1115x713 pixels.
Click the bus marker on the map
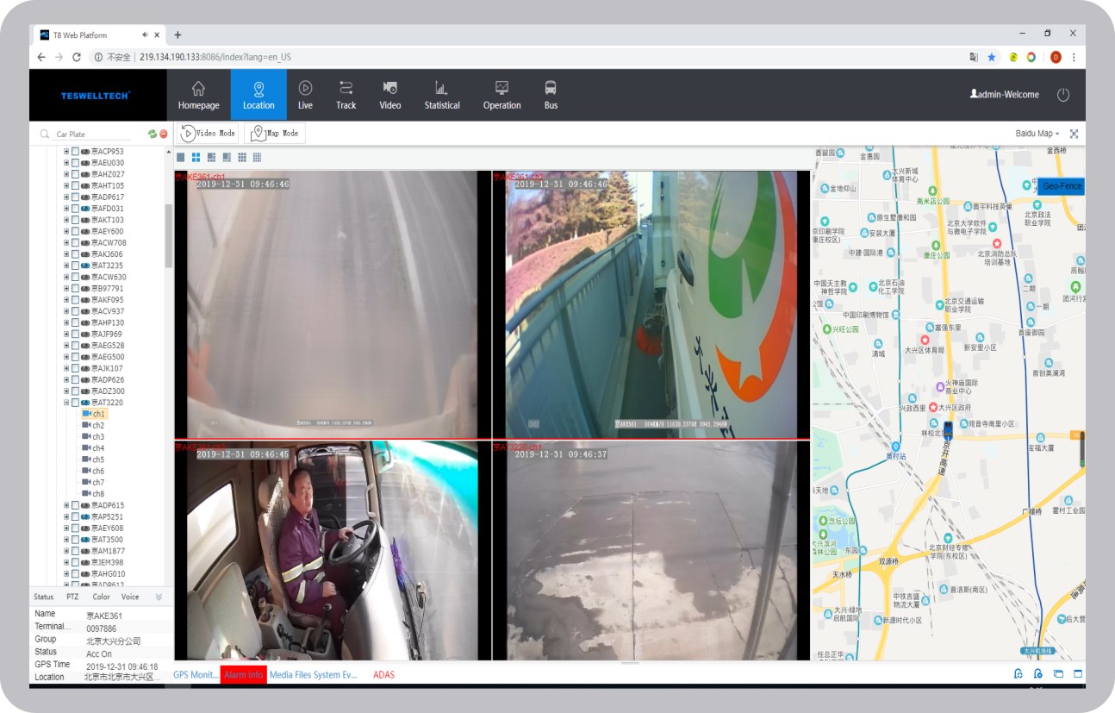coord(948,429)
